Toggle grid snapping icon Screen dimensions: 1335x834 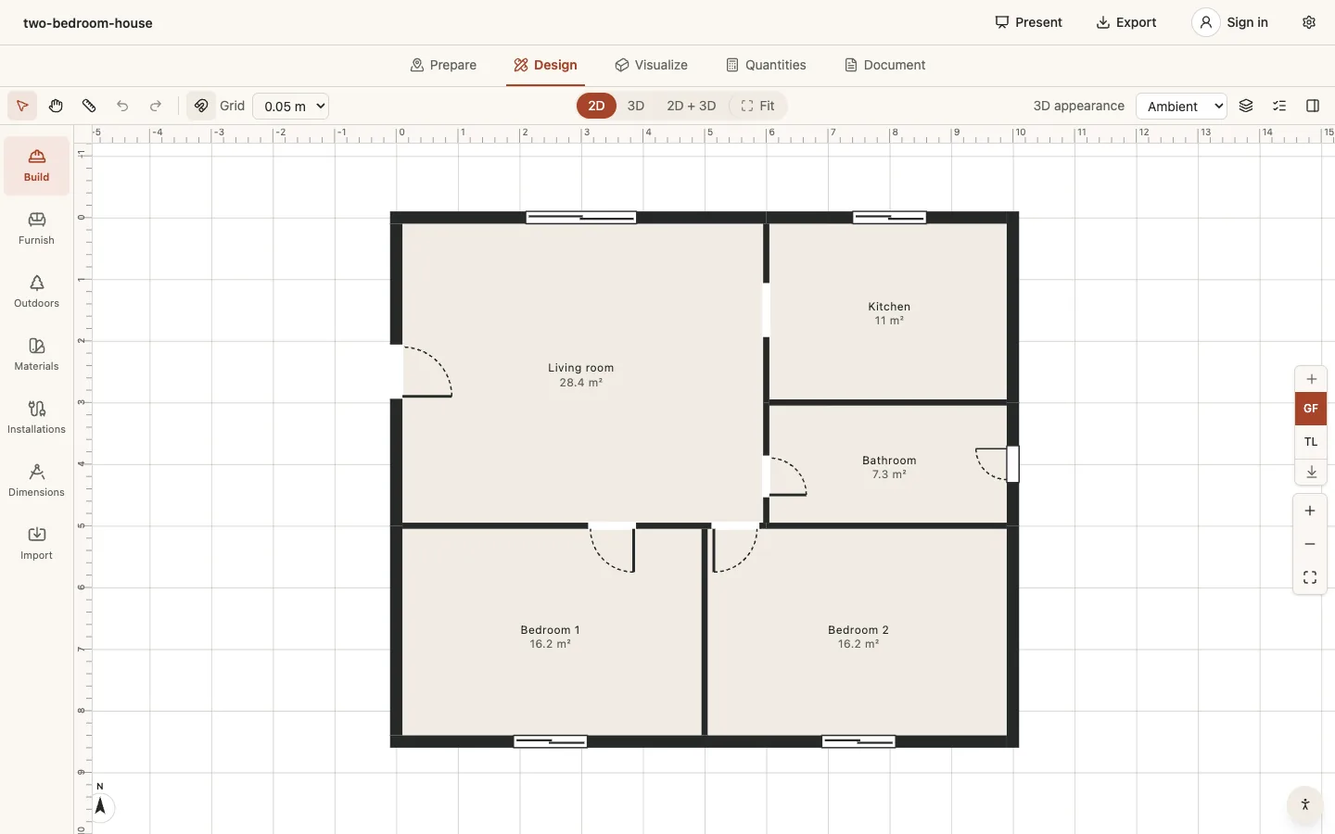click(x=201, y=106)
